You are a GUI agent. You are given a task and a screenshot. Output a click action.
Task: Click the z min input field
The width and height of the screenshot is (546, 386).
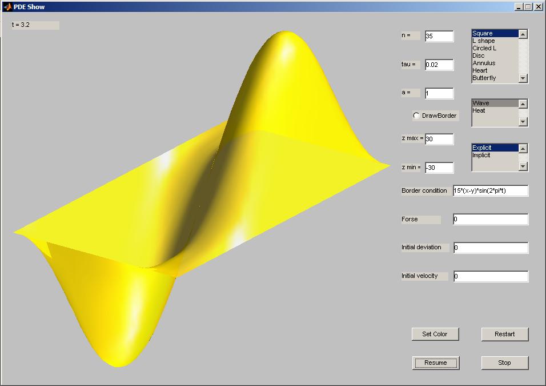439,168
